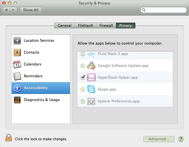Switch to the FileVault tab
This screenshot has height=147, width=189.
[x=85, y=25]
